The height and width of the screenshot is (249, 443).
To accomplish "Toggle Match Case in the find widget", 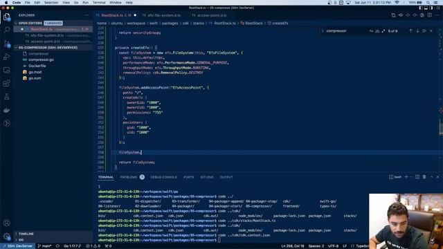I will 371,30.
